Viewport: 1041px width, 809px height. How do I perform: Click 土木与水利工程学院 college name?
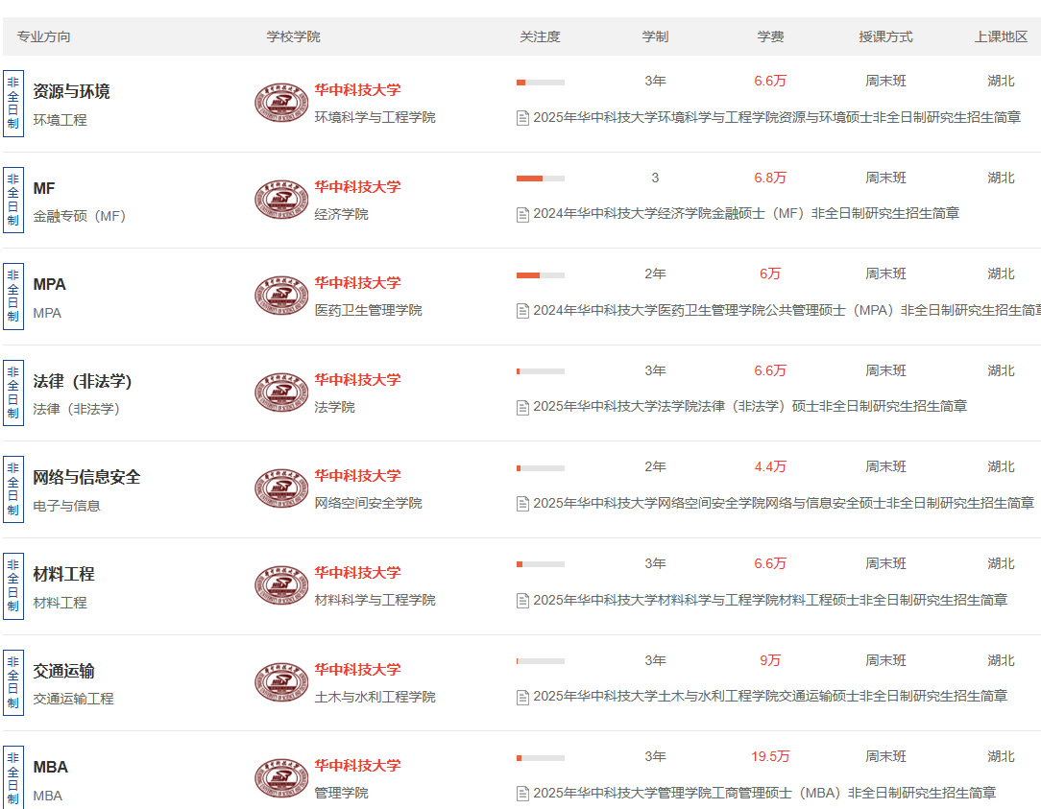coord(375,698)
